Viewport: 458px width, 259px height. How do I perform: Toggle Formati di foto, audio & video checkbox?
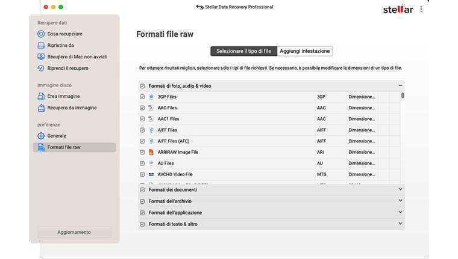pos(142,86)
